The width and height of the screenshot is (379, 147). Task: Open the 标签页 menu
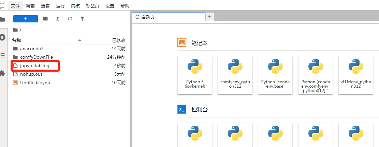pos(92,6)
